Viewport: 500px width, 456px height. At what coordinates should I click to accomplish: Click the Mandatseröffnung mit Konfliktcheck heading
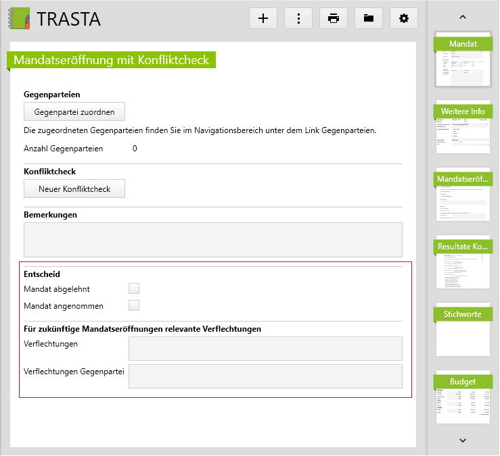click(111, 60)
